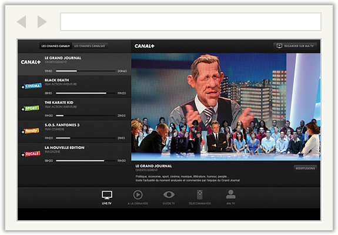Click La Nouvelle Edition progress bar
Image resolution: width=338 pixels, height=235 pixels.
pyautogui.click(x=86, y=161)
